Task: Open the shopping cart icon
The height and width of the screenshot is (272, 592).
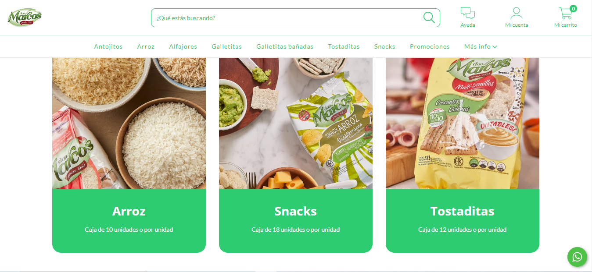Action: coord(565,13)
